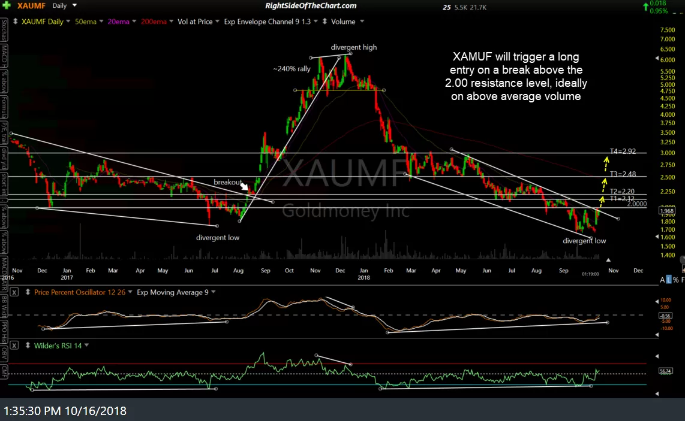The image size is (685, 421).
Task: Click the up triangle marker on time axis
Action: (608, 260)
